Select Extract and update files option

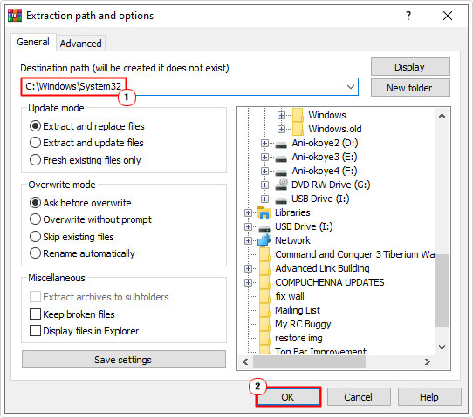pyautogui.click(x=86, y=143)
